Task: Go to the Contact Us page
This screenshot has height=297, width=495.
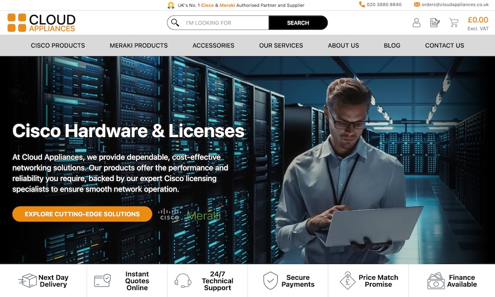Action: (445, 46)
